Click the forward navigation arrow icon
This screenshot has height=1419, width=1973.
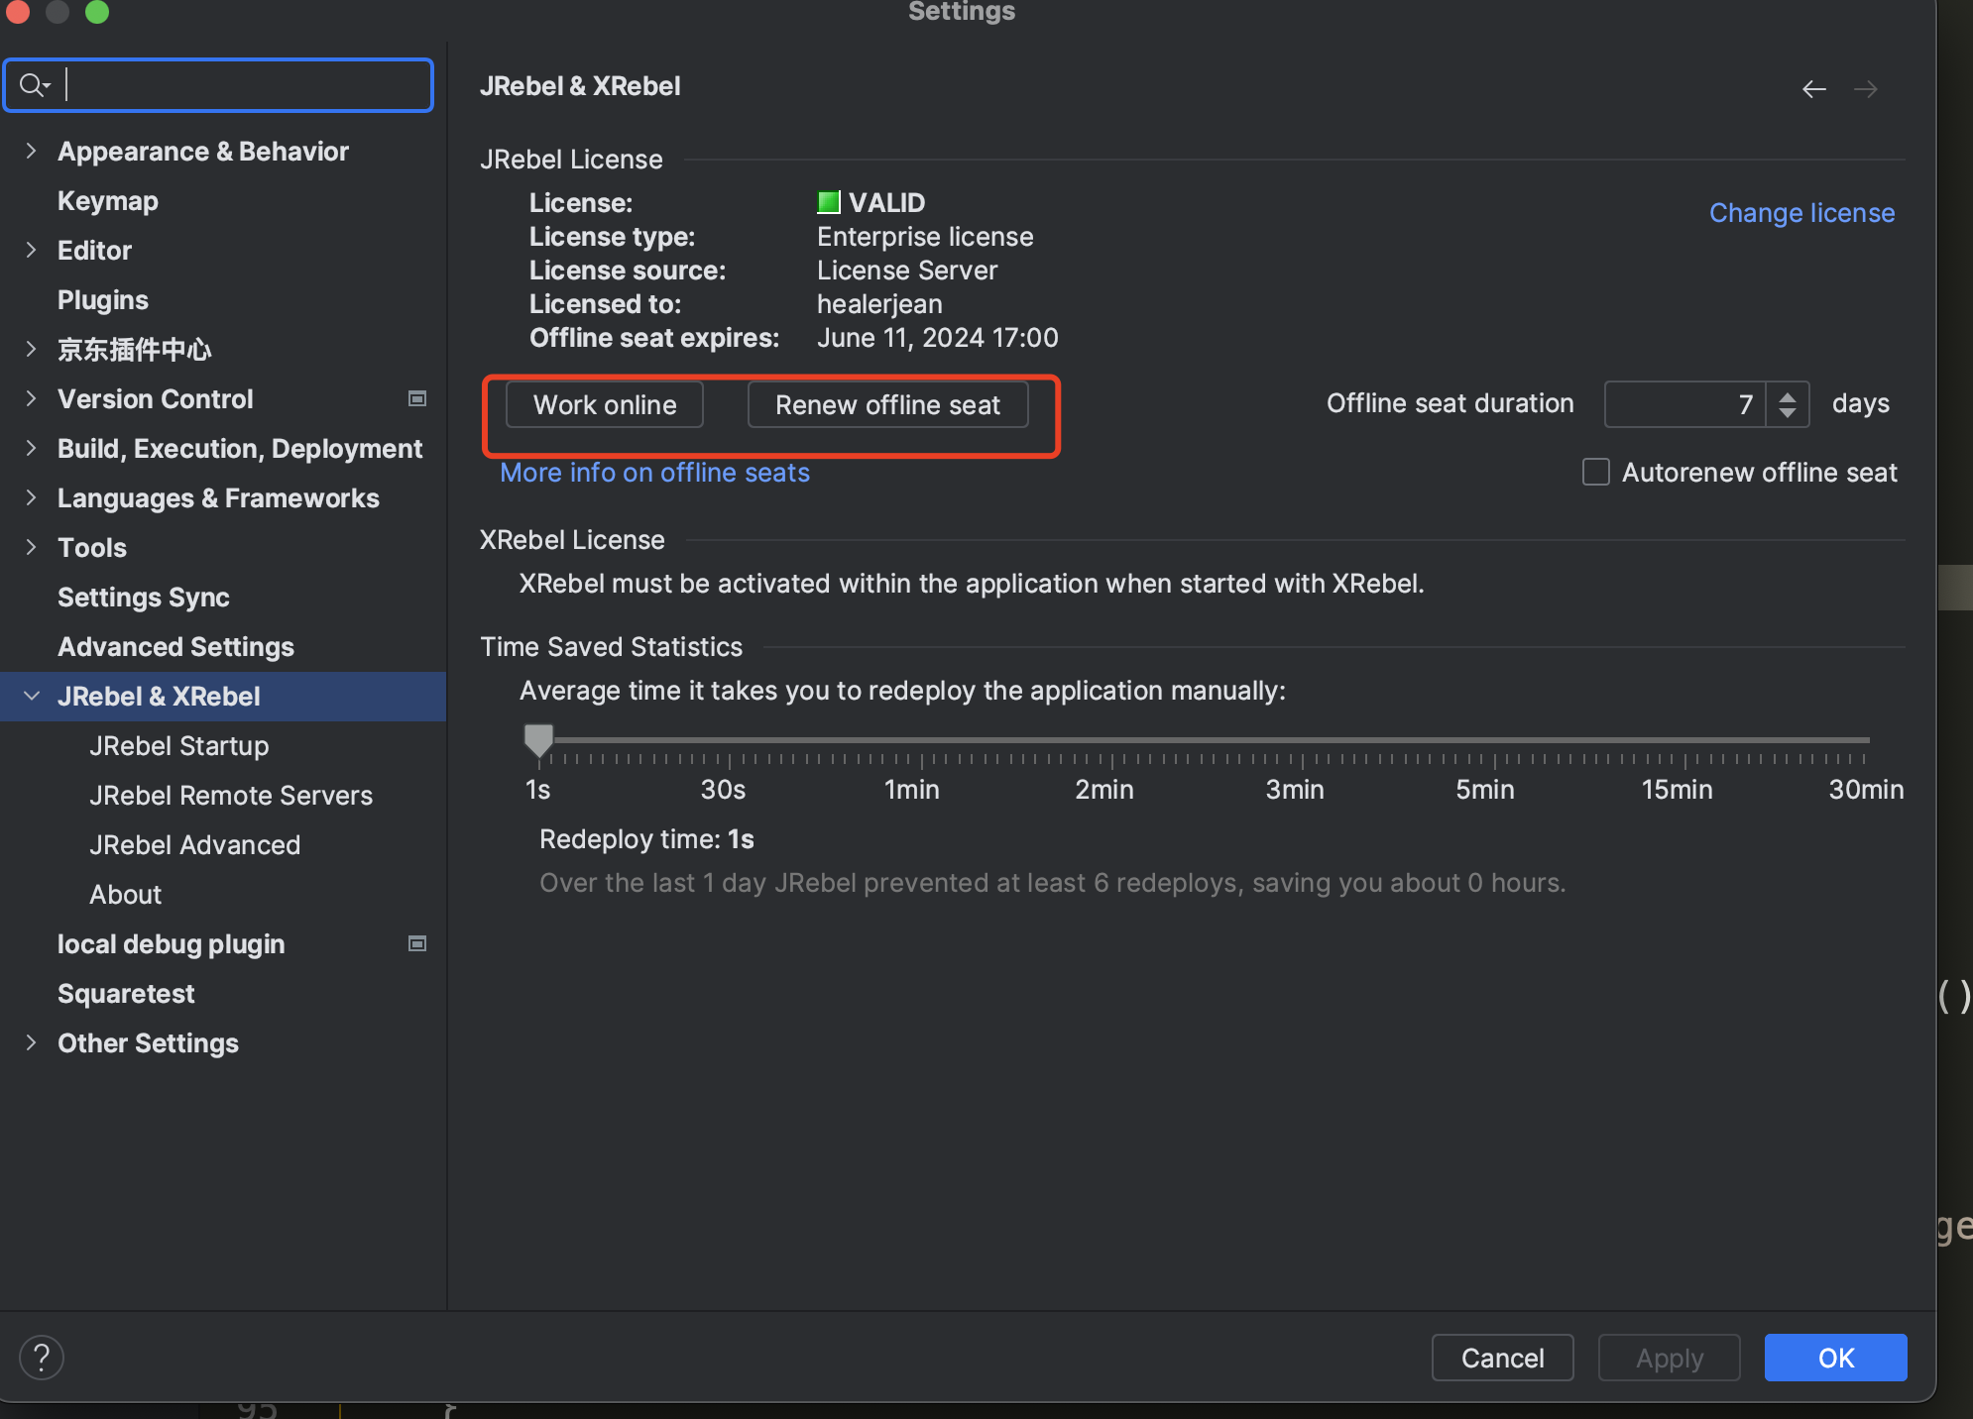1866,89
